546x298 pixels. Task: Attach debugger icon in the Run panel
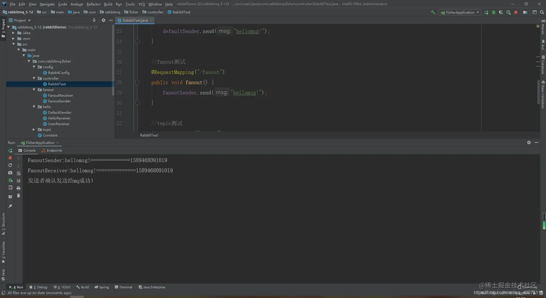(10, 180)
